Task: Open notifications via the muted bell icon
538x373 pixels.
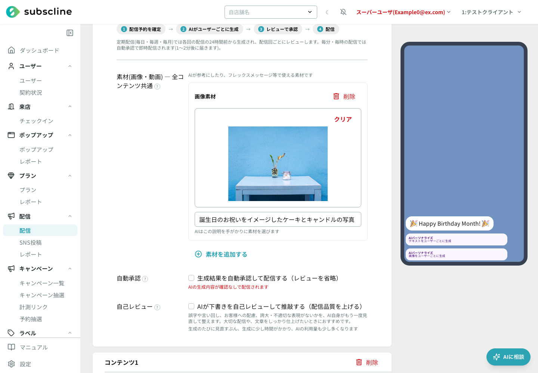Action: coord(343,12)
